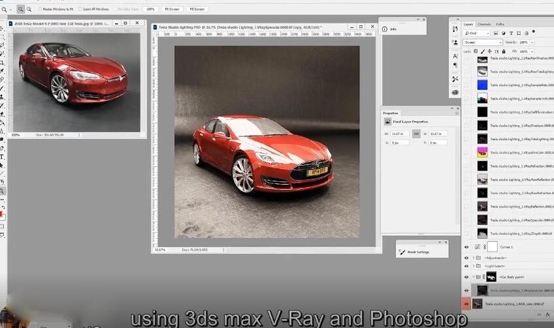Toggle visibility of Light Select group

pyautogui.click(x=466, y=266)
